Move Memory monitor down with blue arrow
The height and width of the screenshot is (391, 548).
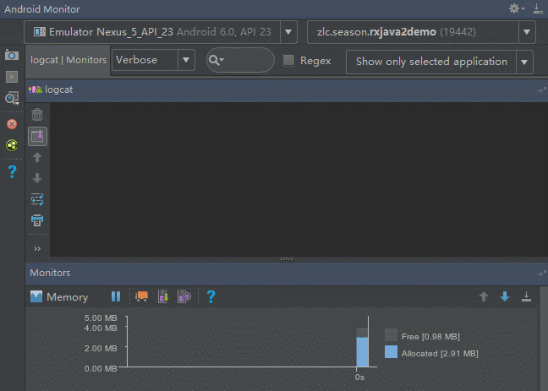(505, 296)
